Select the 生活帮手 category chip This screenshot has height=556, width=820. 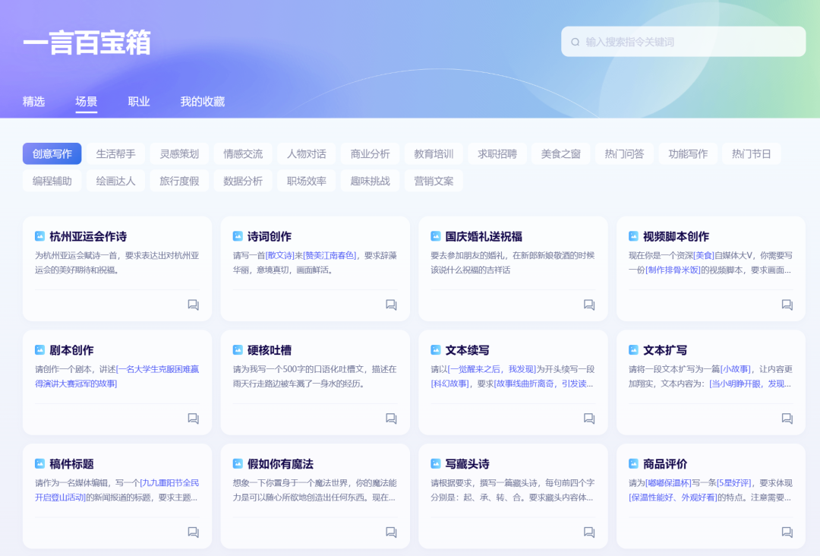pos(115,153)
